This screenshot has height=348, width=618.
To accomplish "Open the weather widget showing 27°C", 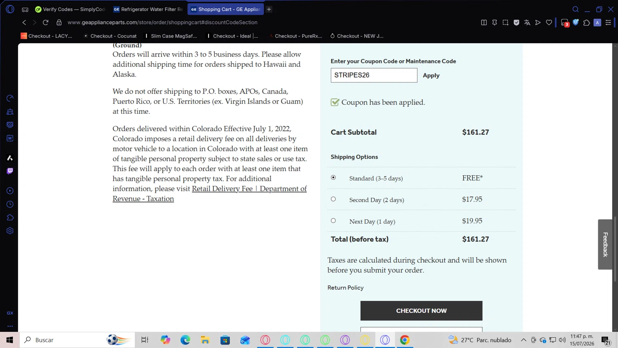I will coord(480,340).
